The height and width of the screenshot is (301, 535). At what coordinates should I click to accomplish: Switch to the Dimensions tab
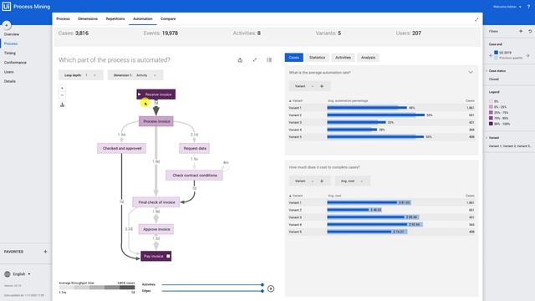coord(88,18)
